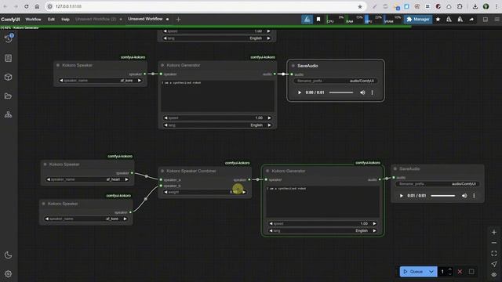Viewport: 502px width, 282px height.
Task: Click the upper Kokoro Generator text box
Action: [x=217, y=96]
